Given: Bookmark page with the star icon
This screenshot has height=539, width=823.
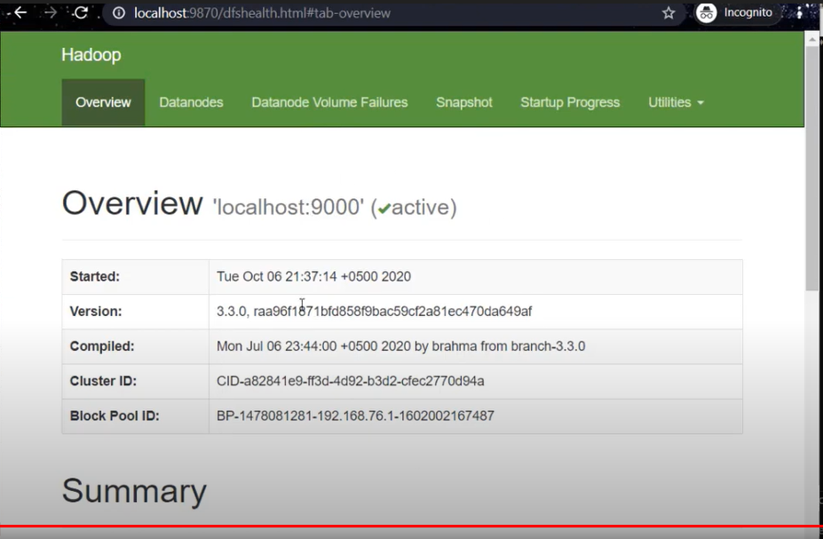Looking at the screenshot, I should (x=669, y=13).
